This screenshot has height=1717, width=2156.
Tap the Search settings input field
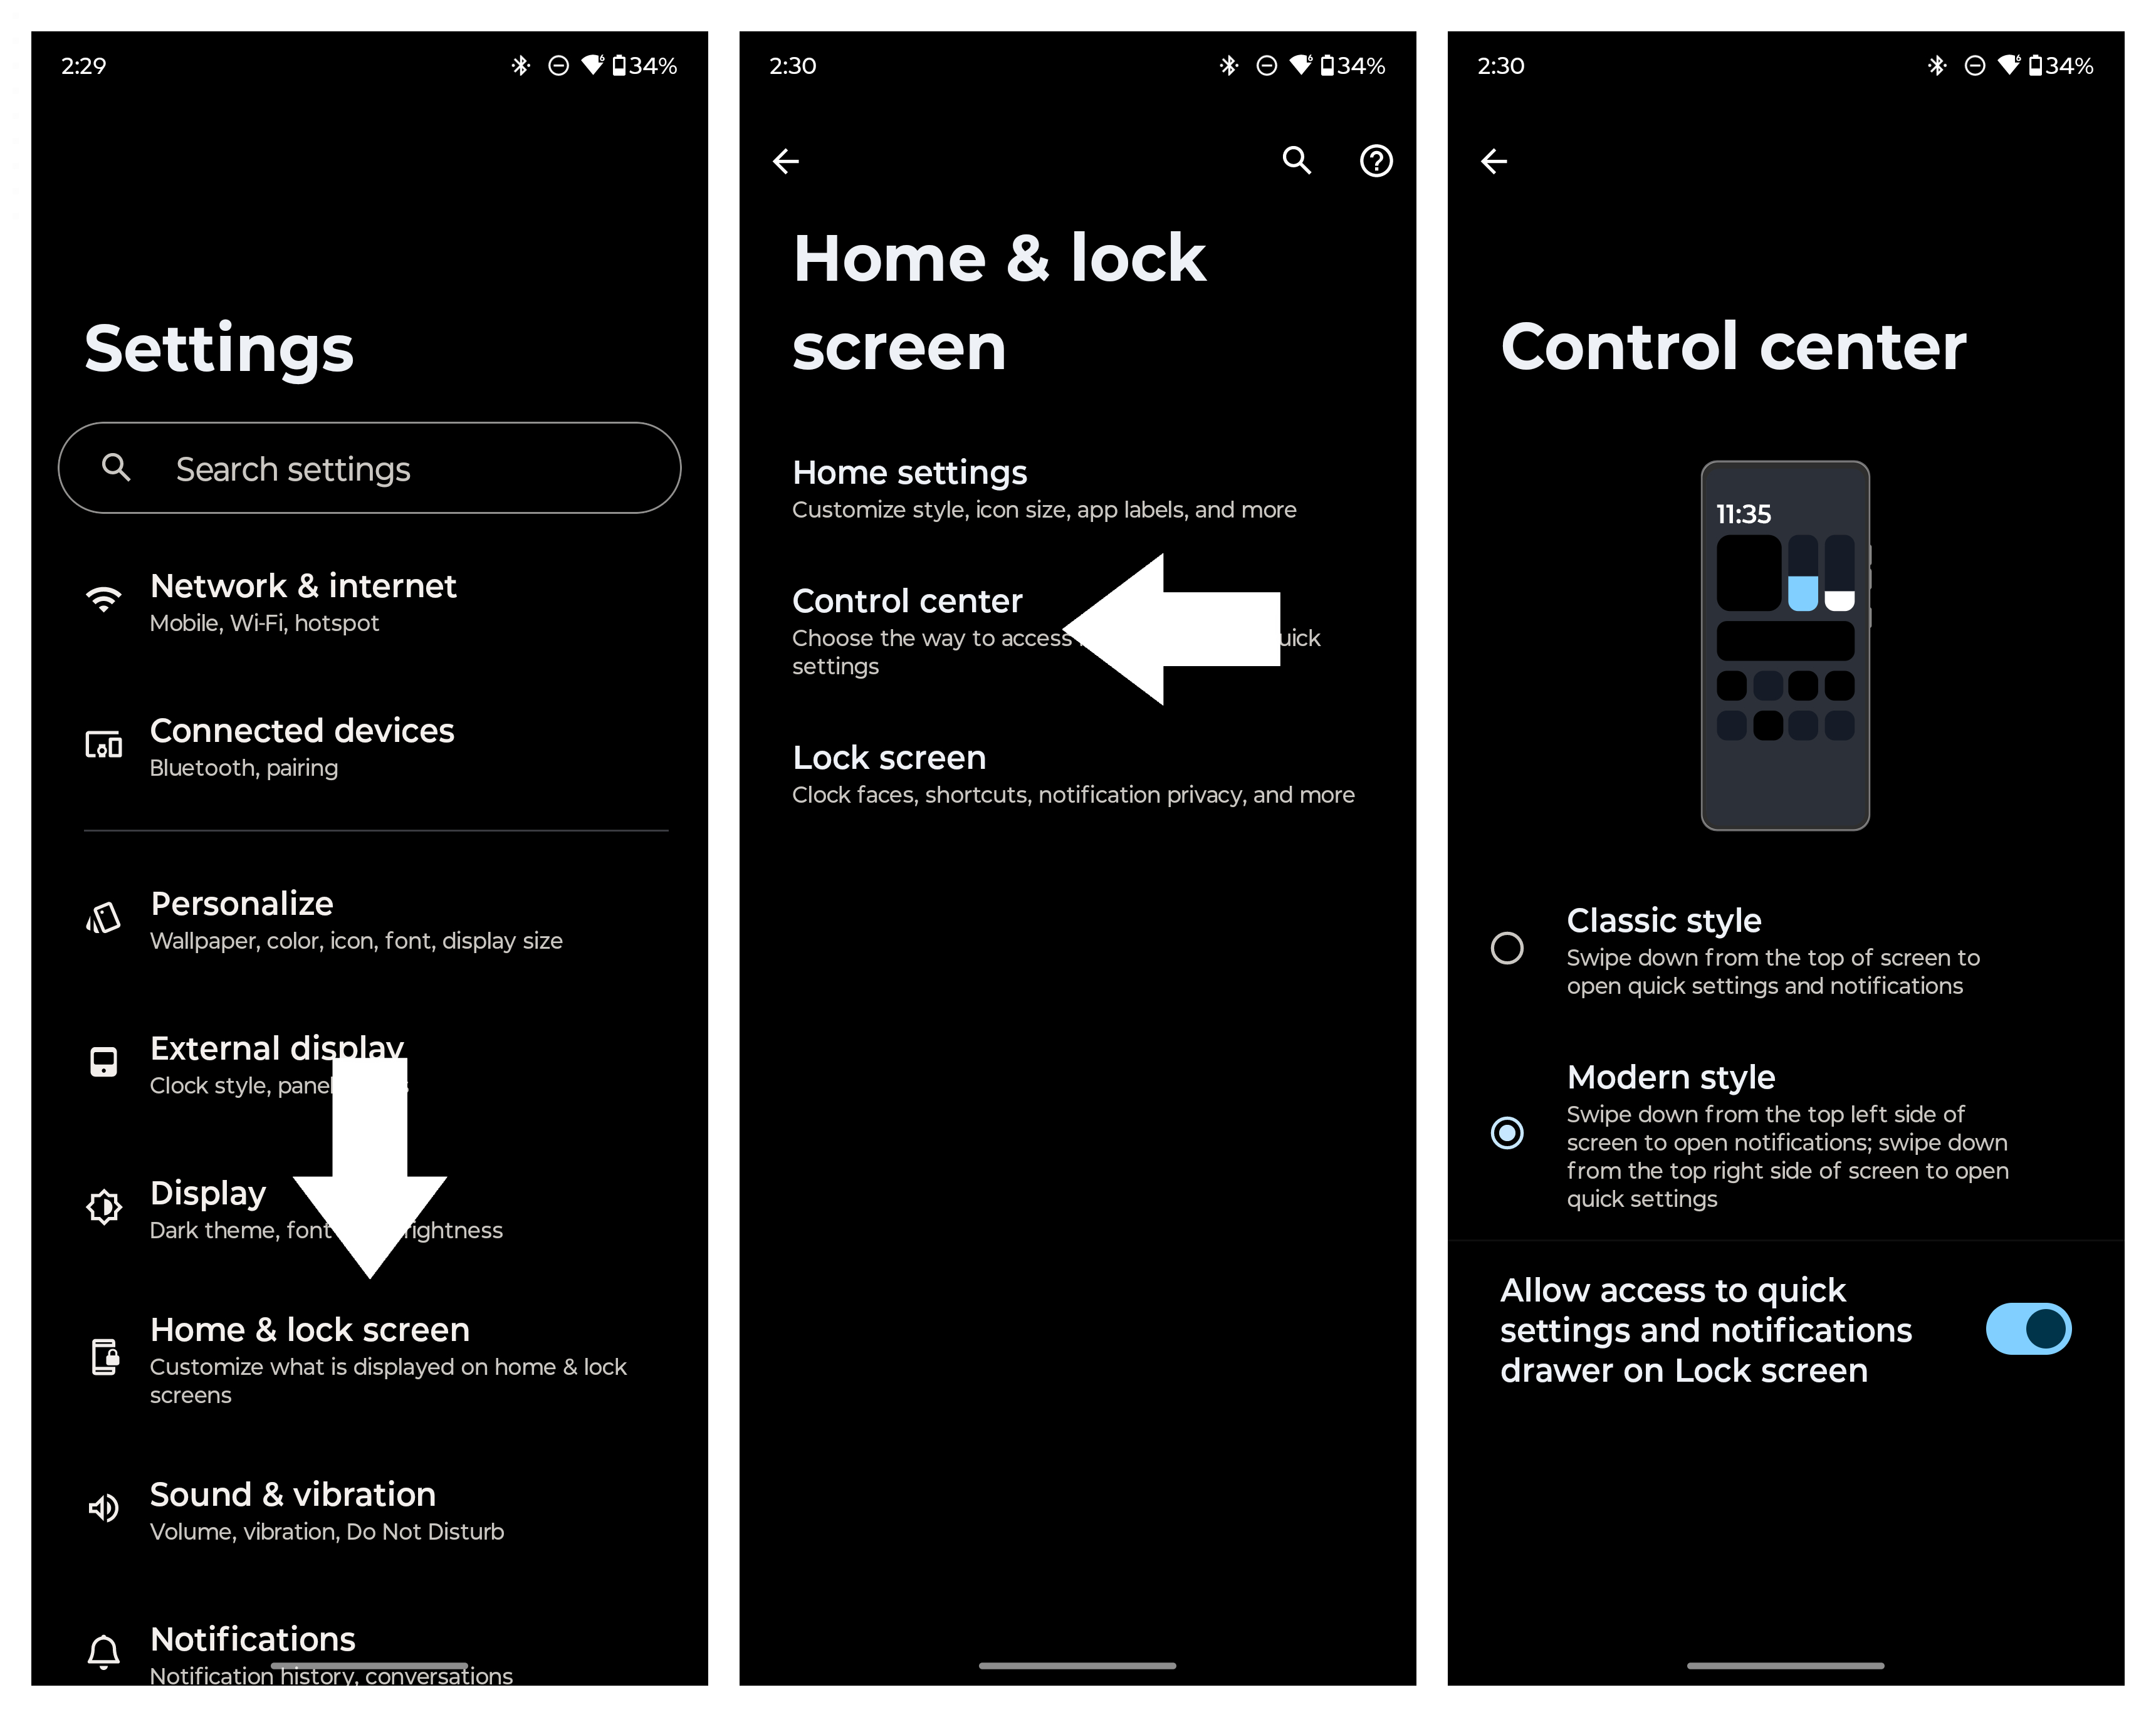(x=368, y=468)
